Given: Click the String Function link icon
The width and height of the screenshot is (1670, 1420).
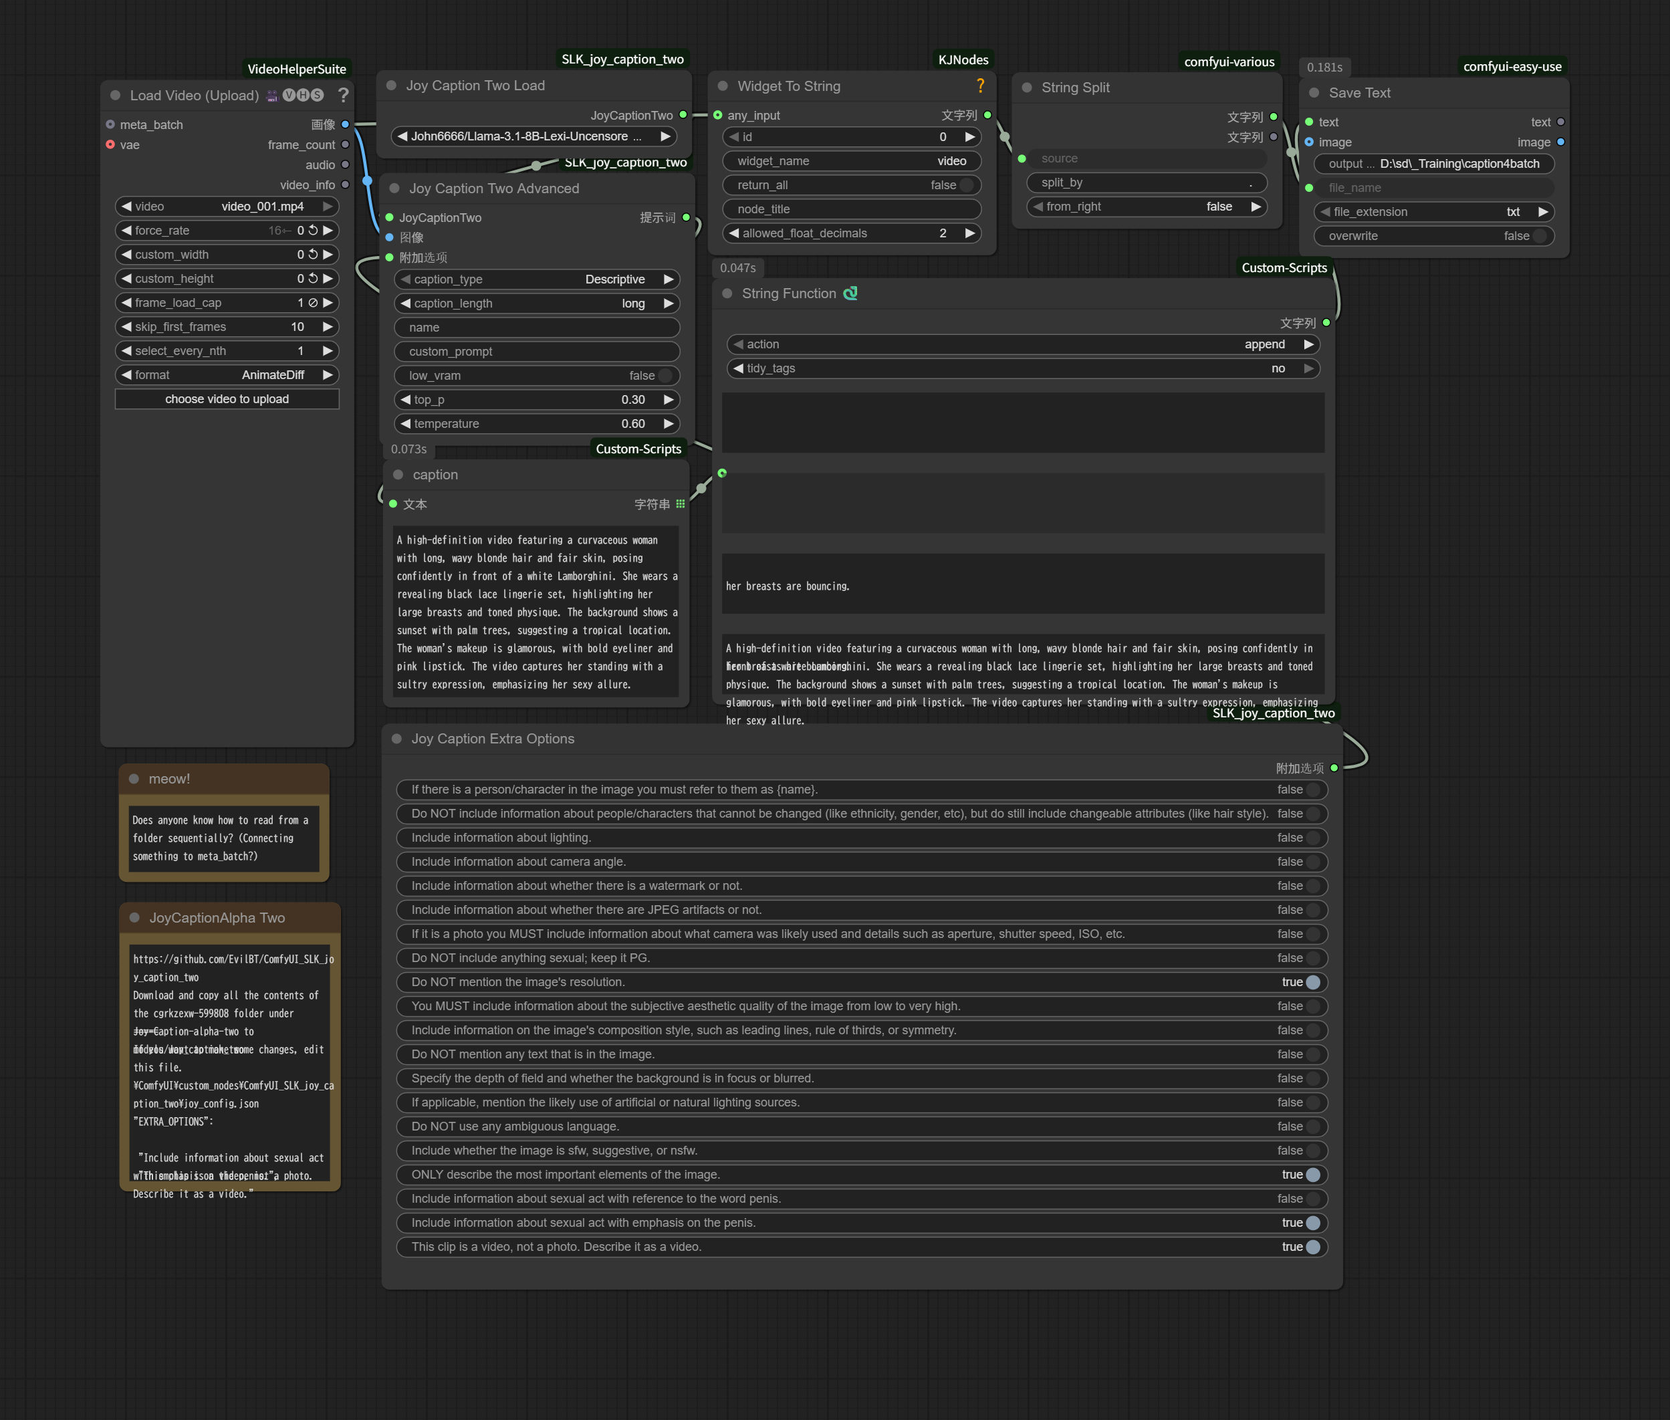Looking at the screenshot, I should point(850,293).
